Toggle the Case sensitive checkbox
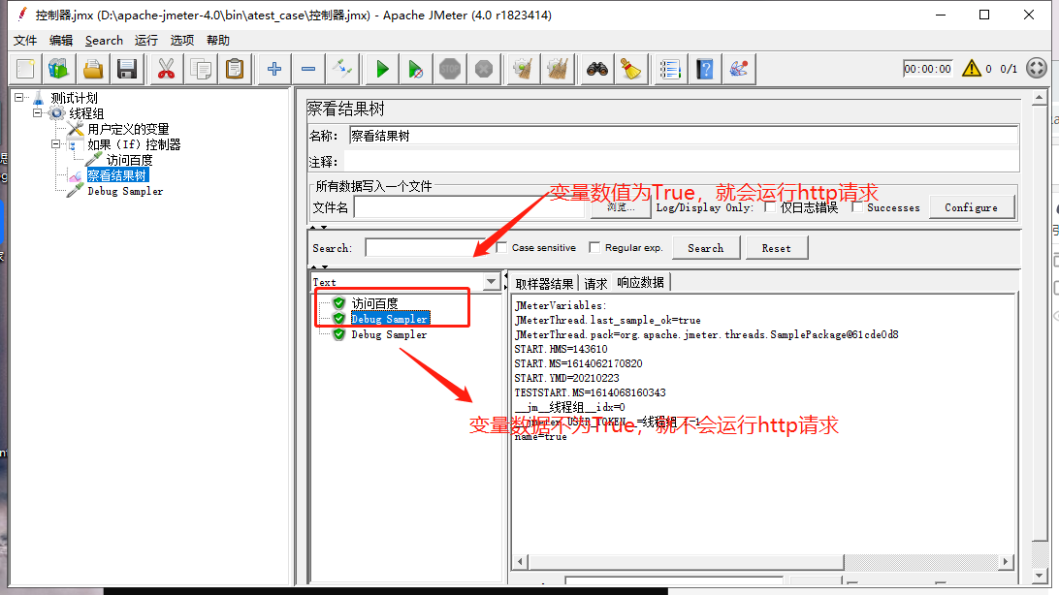 501,247
